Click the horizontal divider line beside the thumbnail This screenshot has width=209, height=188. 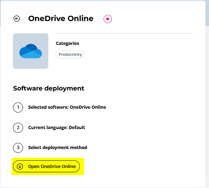pyautogui.click(x=124, y=34)
